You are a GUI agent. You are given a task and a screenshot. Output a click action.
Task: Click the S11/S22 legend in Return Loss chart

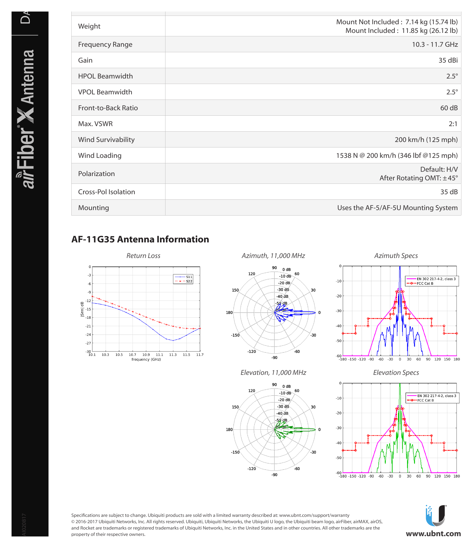click(183, 279)
